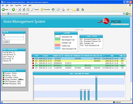Click the green Forward arrow button

(13, 10)
